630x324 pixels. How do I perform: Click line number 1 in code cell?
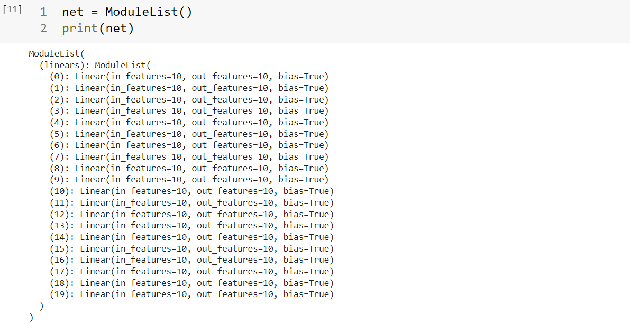[43, 12]
